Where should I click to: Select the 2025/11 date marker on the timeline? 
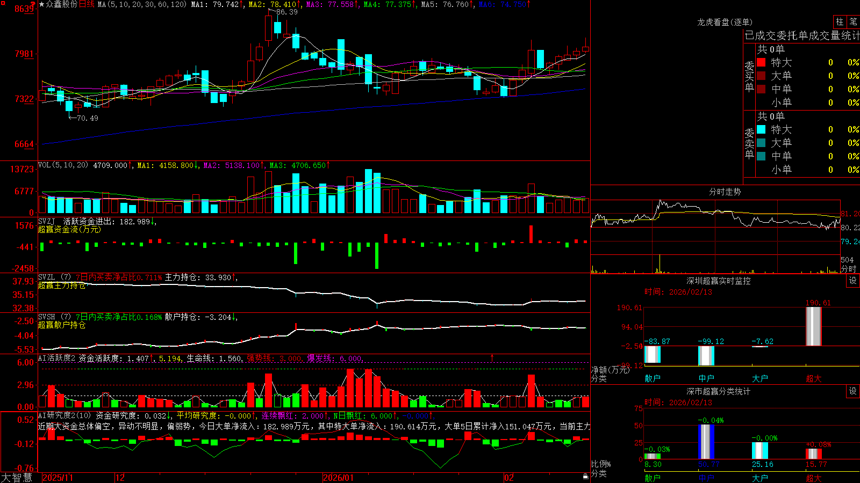pyautogui.click(x=58, y=478)
